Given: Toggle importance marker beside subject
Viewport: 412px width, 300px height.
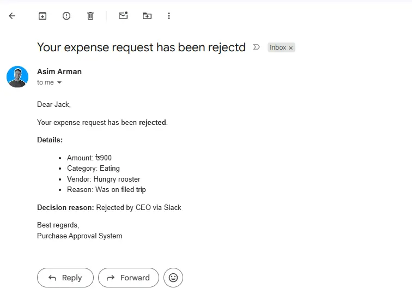Looking at the screenshot, I should (257, 47).
